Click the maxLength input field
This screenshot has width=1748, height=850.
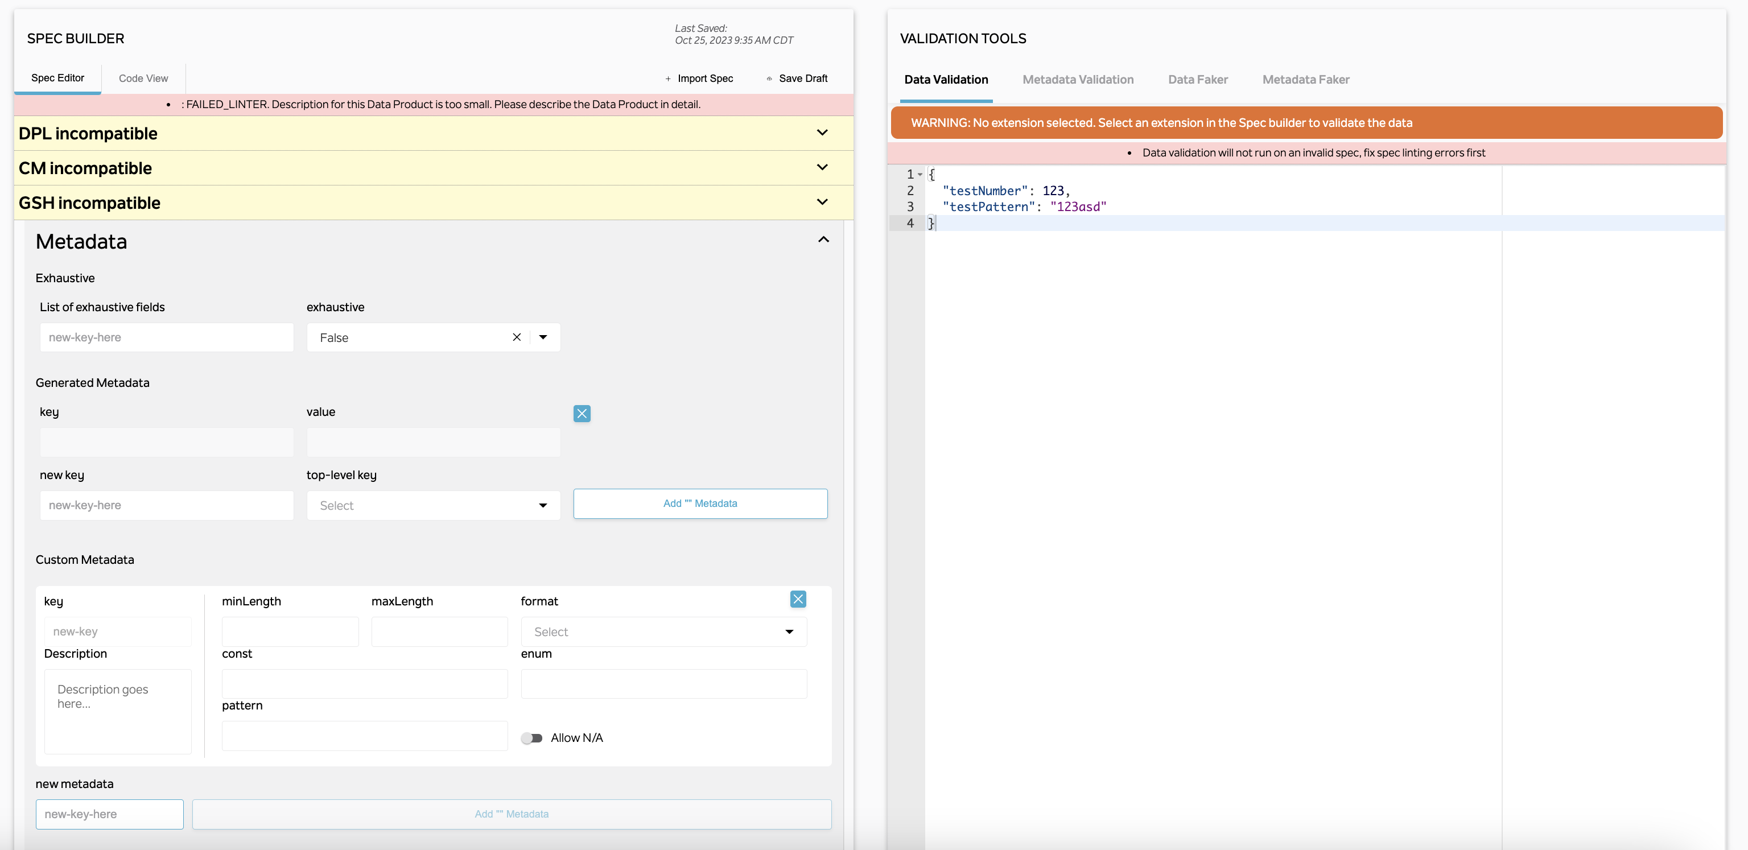click(440, 632)
